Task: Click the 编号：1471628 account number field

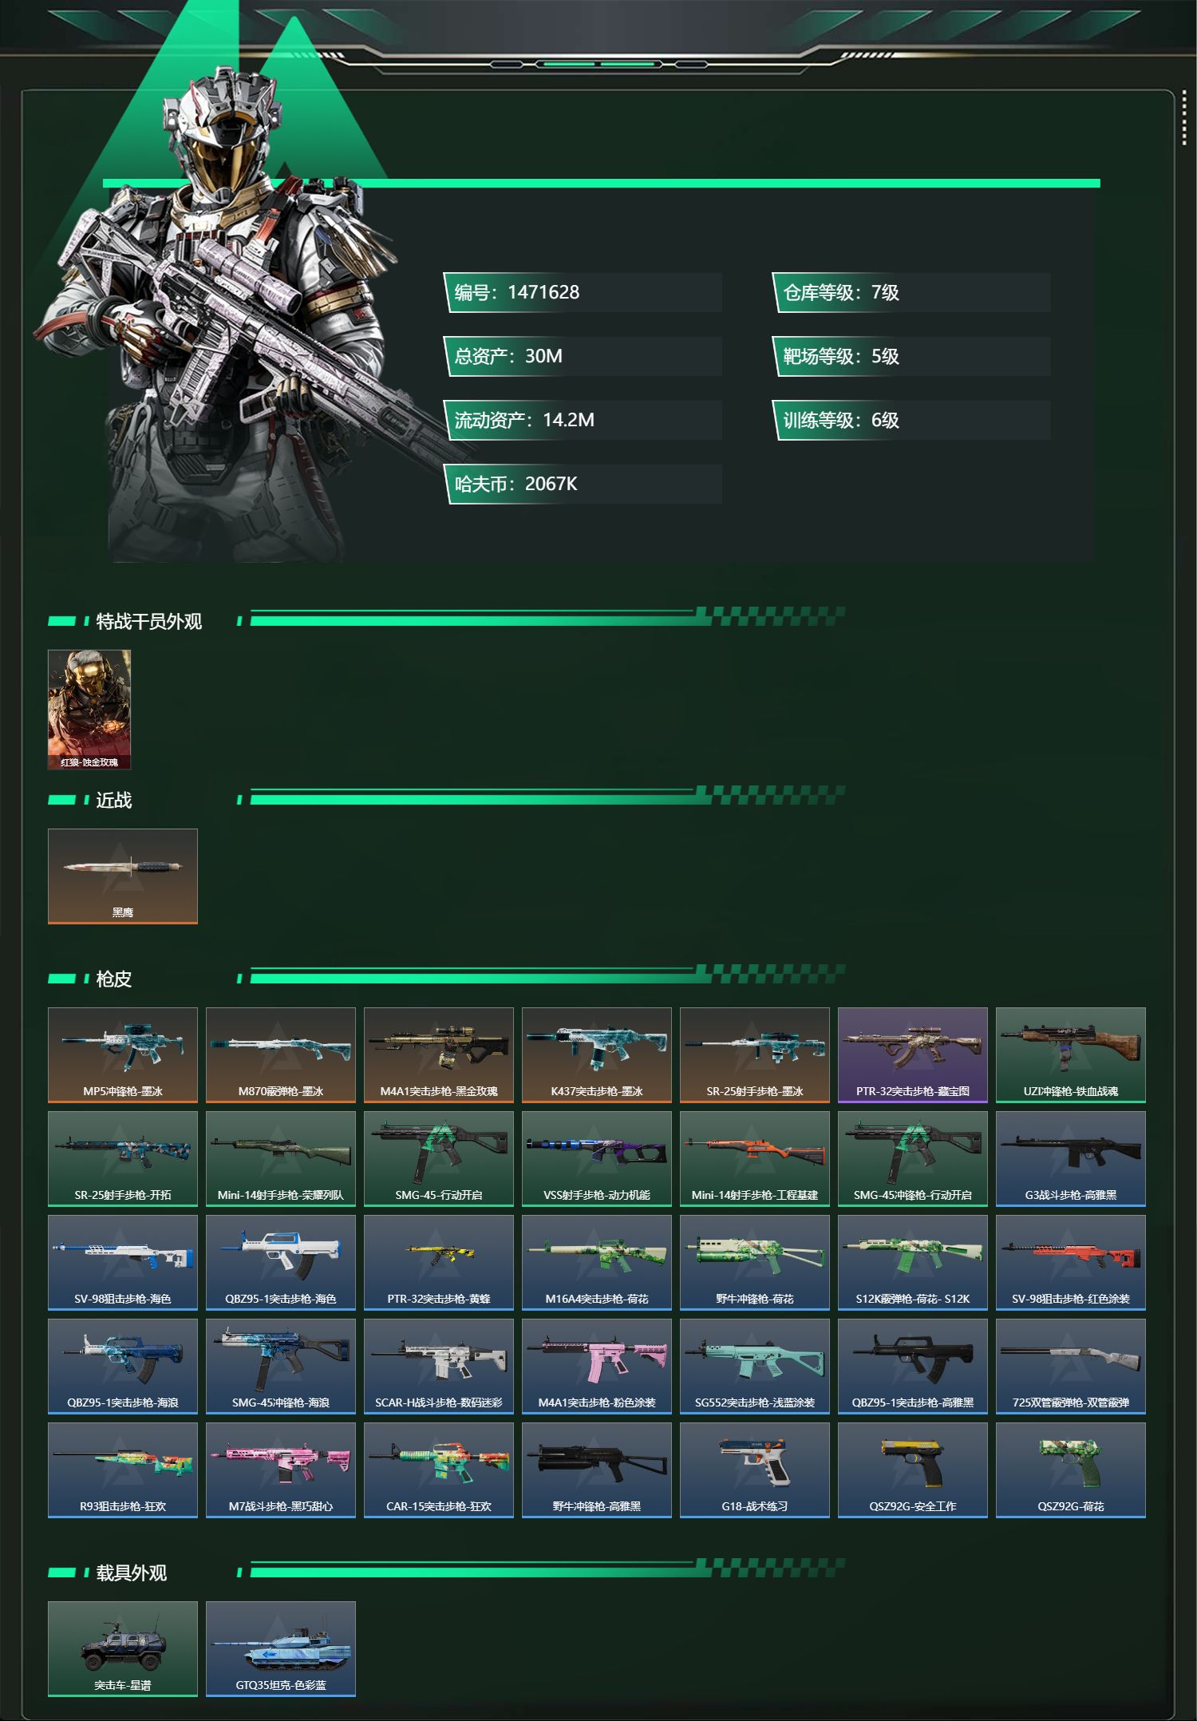Action: click(x=583, y=292)
